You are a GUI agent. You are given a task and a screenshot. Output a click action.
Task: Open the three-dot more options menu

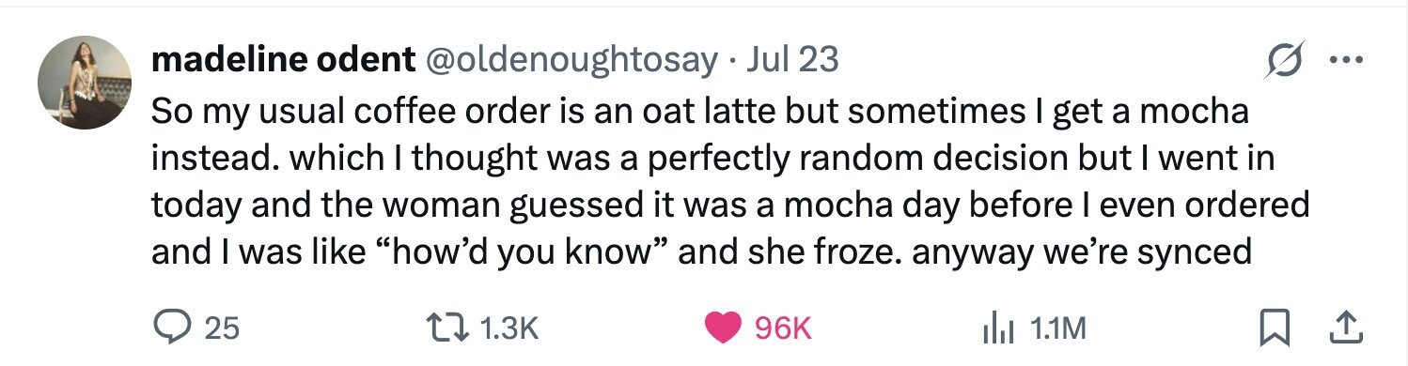click(1348, 61)
